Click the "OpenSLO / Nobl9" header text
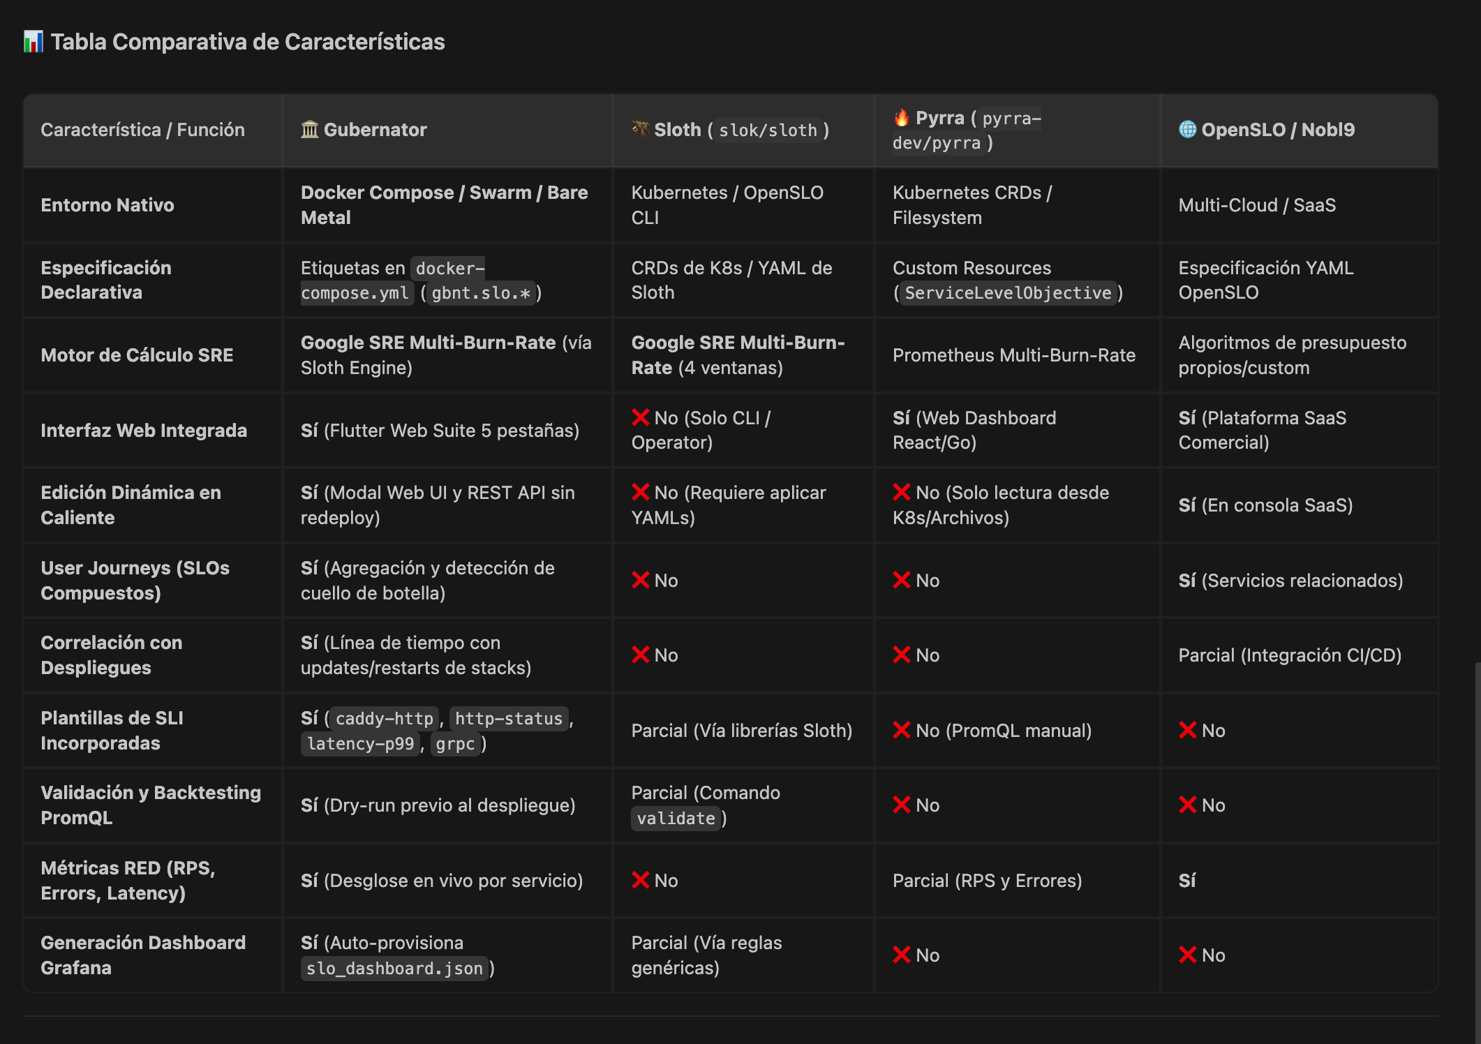This screenshot has width=1481, height=1044. [1278, 130]
